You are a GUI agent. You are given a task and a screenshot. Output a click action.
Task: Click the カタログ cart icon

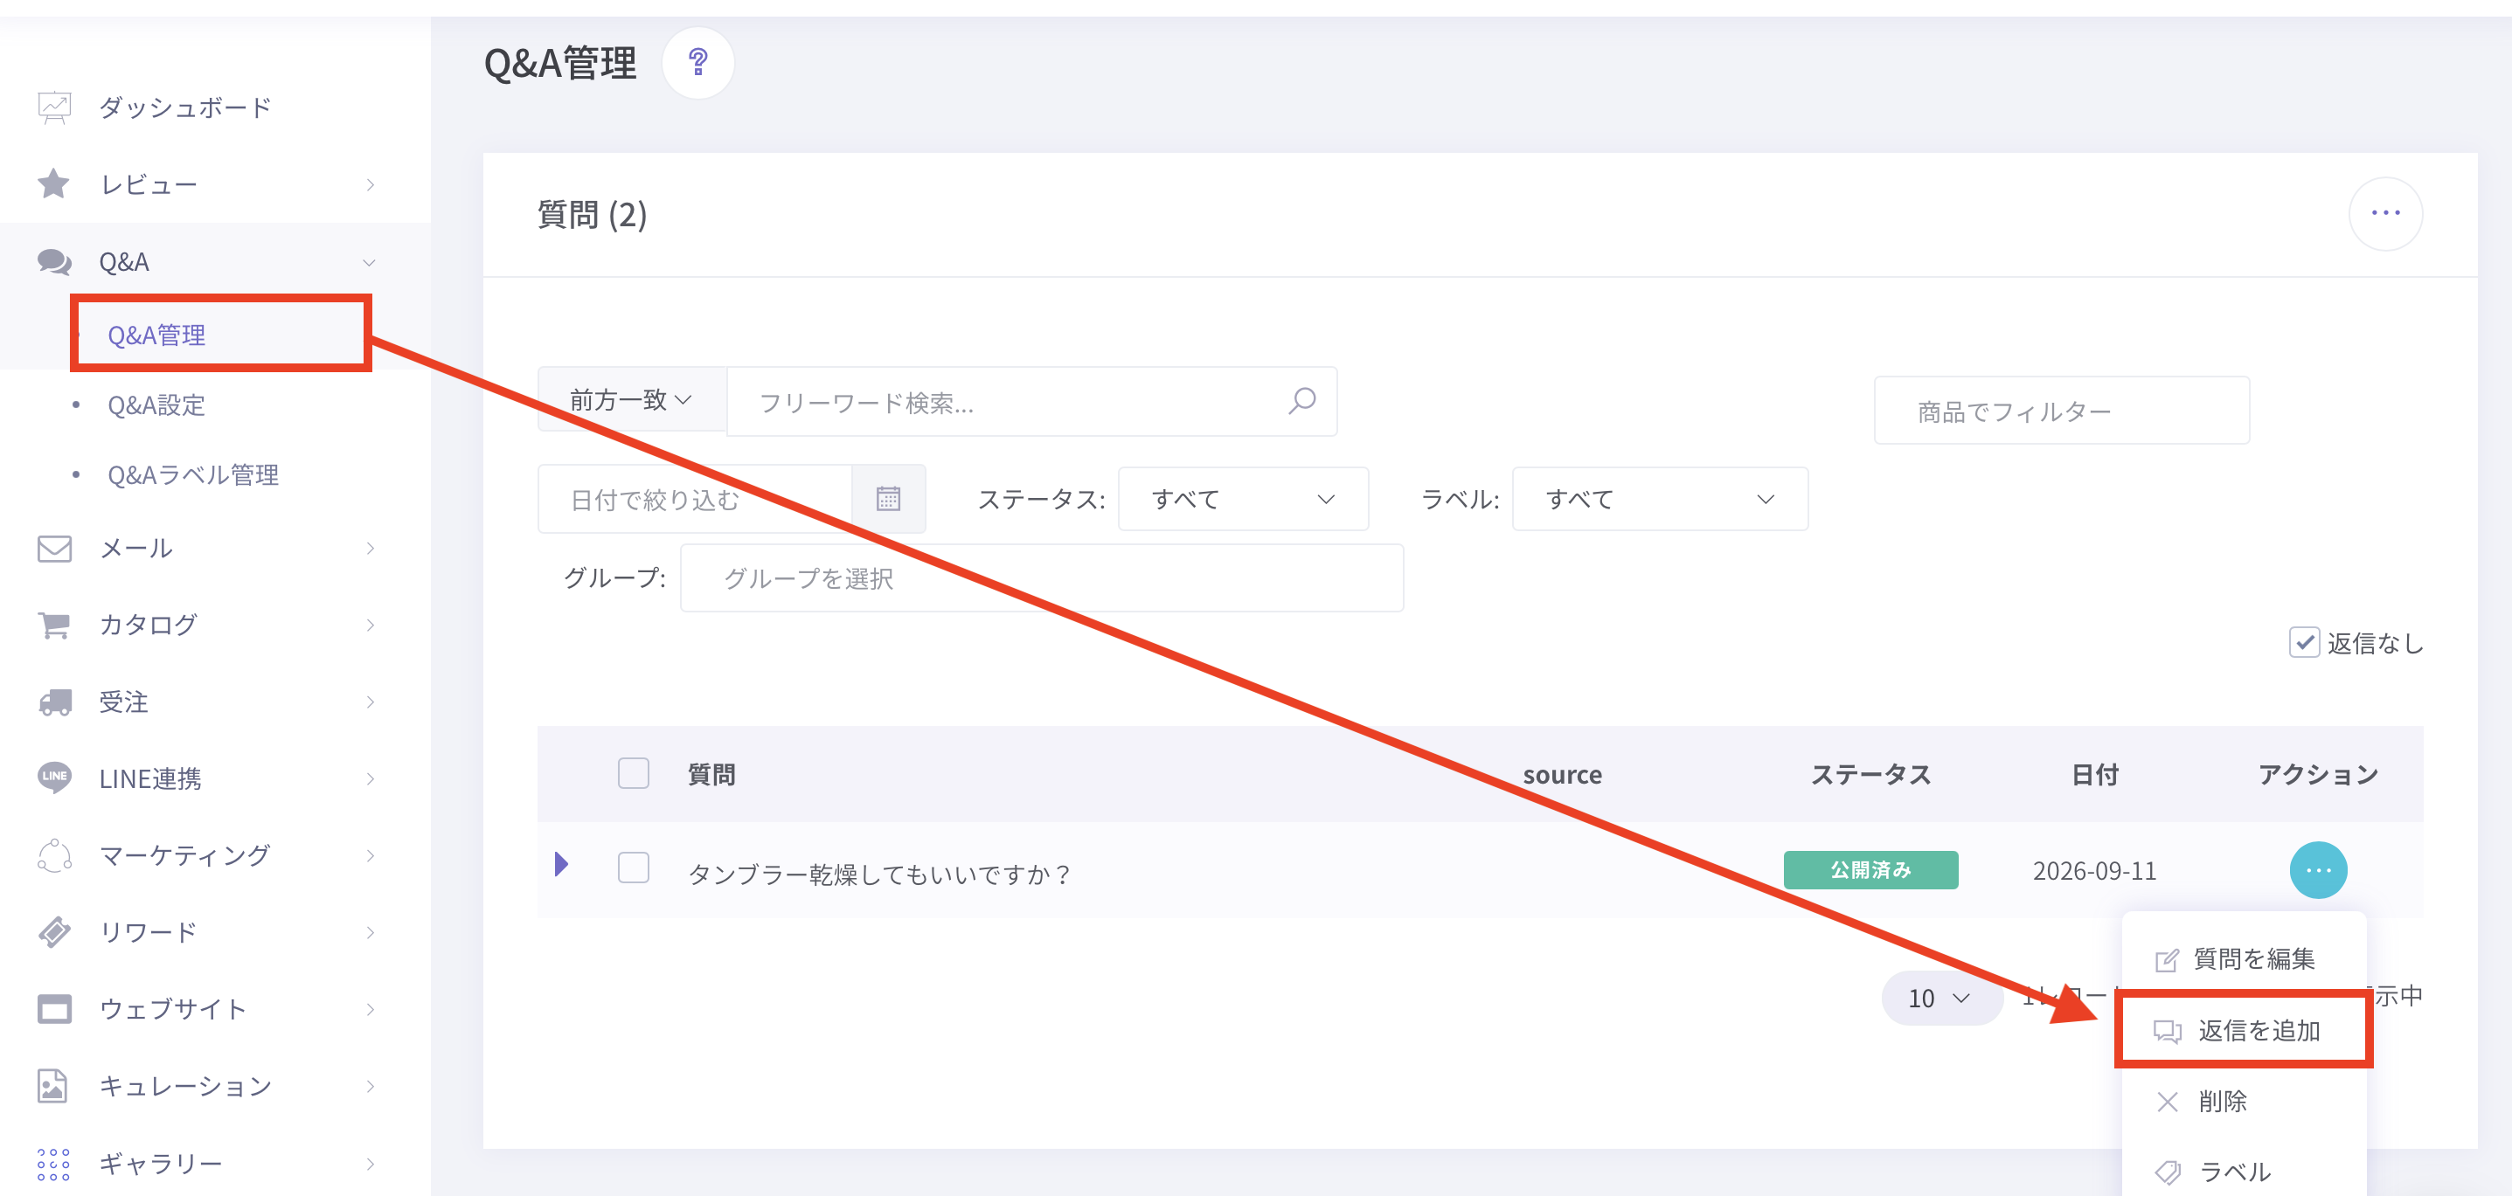(x=54, y=625)
